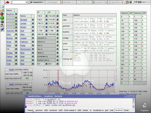Image resolution: width=151 pixels, height=113 pixels.
Task: Switch to the shutdown.ru Konsole tab
Action: point(98,110)
